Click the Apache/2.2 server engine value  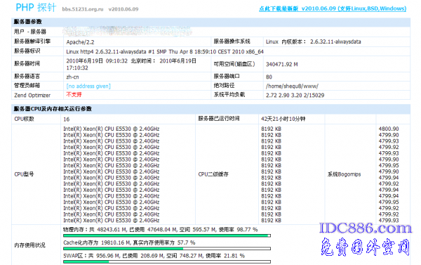click(80, 42)
